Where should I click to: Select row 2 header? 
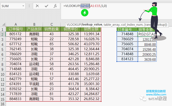pos(3,34)
